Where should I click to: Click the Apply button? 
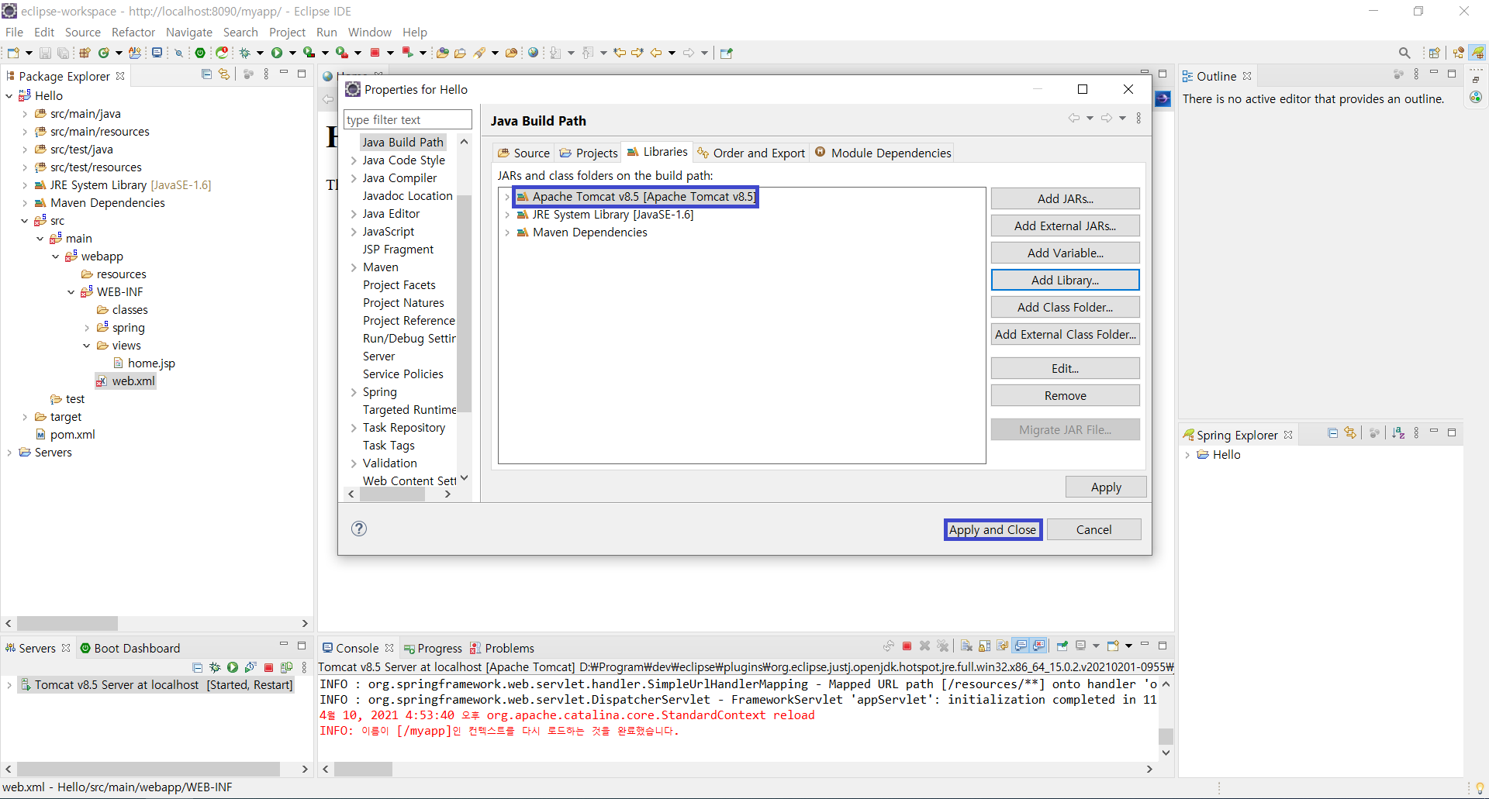coord(1106,487)
